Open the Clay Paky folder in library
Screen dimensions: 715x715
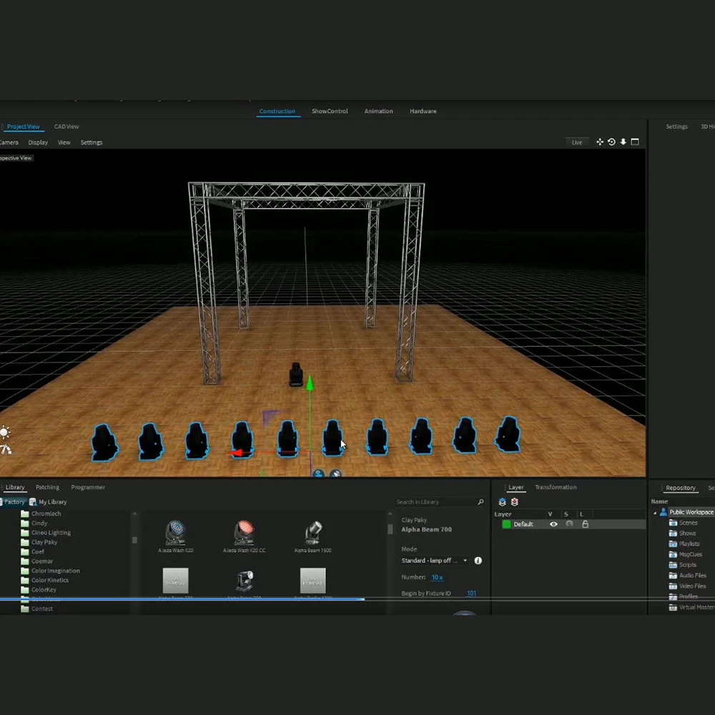click(44, 542)
